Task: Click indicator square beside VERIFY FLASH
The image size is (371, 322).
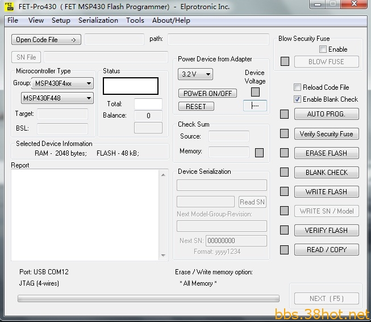Action: click(x=284, y=230)
